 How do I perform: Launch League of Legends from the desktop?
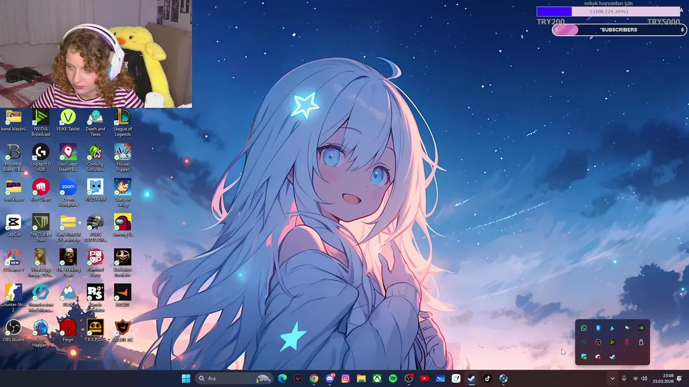[x=123, y=123]
